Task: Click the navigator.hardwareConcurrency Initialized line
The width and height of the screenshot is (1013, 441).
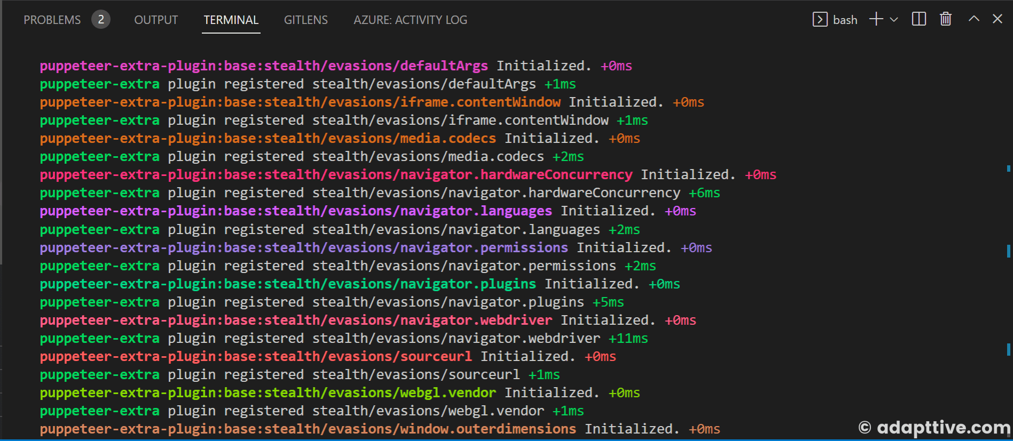Action: point(408,175)
